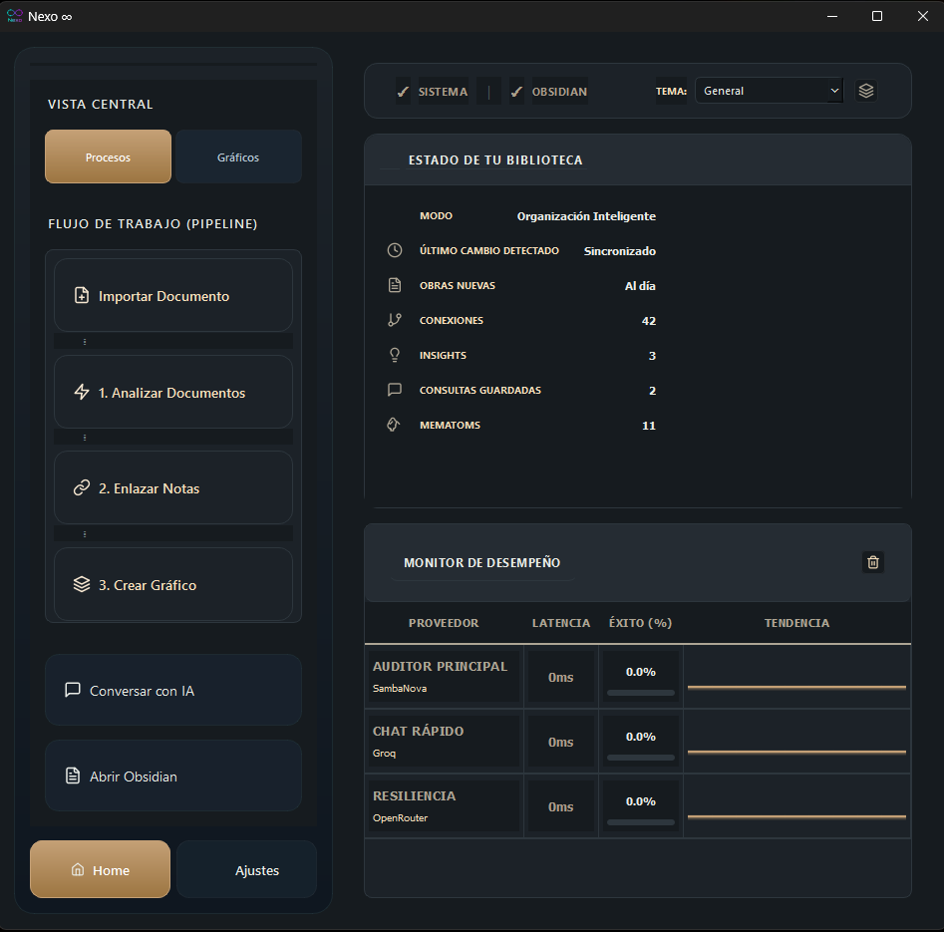Viewport: 944px width, 932px height.
Task: Click the stacked layers icon on Crear Gráfico
Action: pos(82,584)
